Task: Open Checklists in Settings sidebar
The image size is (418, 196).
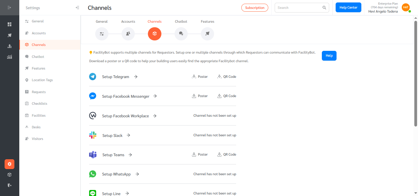Action: pyautogui.click(x=50, y=104)
